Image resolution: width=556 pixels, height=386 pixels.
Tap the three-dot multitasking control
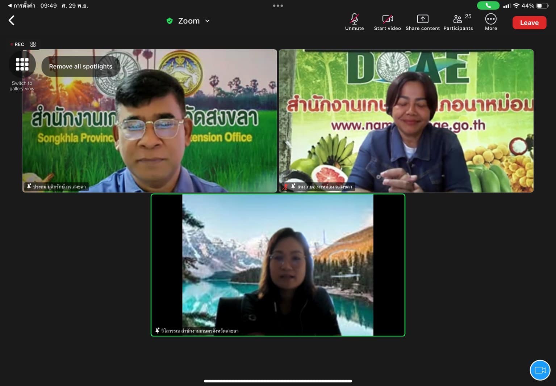pos(278,5)
